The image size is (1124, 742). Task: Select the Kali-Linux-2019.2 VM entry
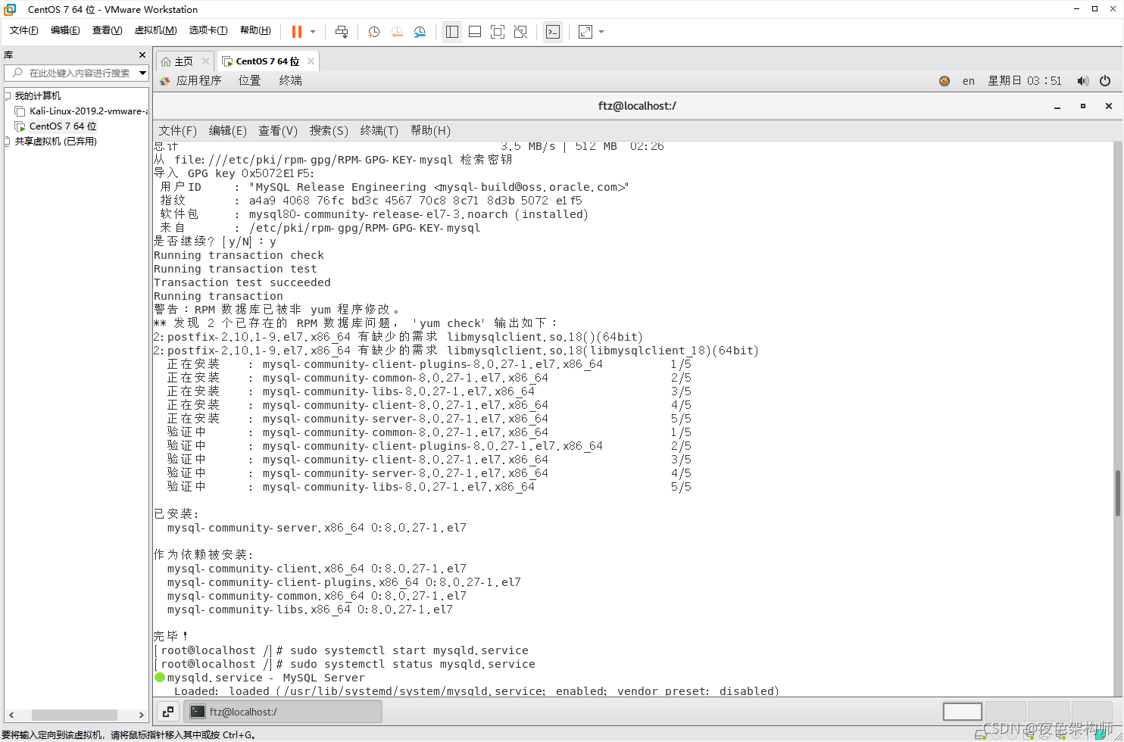click(x=89, y=111)
